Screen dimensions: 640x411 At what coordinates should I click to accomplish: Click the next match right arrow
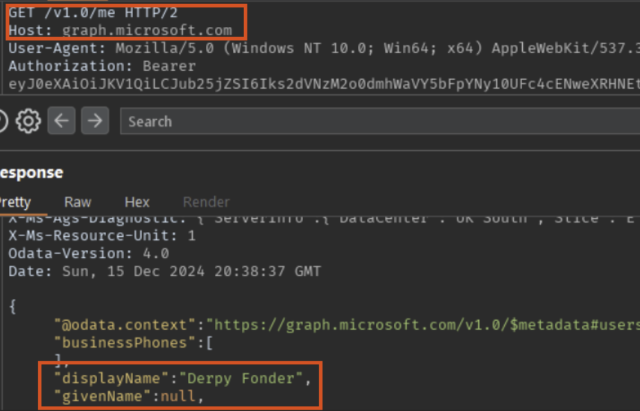(94, 122)
